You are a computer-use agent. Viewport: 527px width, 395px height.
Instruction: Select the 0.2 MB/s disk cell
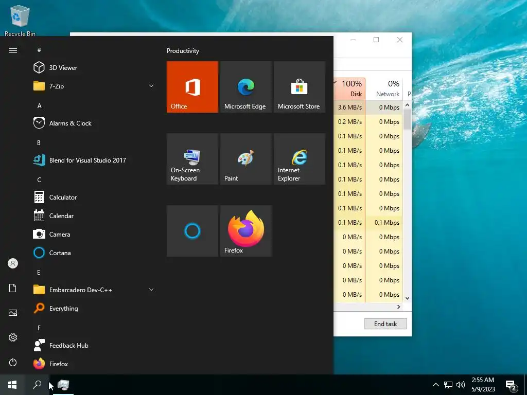click(x=349, y=121)
